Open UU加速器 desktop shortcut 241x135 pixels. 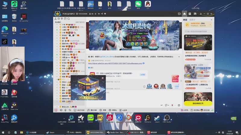point(71,118)
